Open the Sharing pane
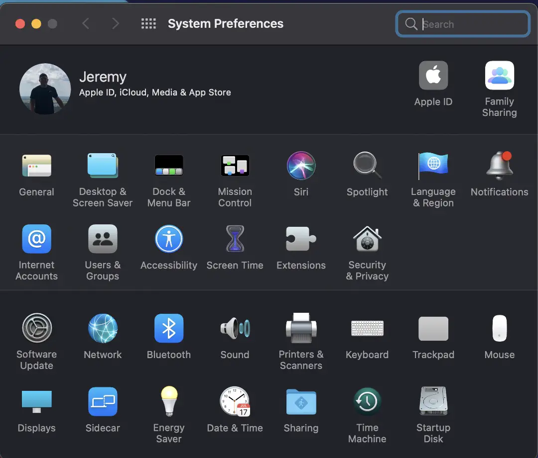The image size is (538, 458). 301,401
